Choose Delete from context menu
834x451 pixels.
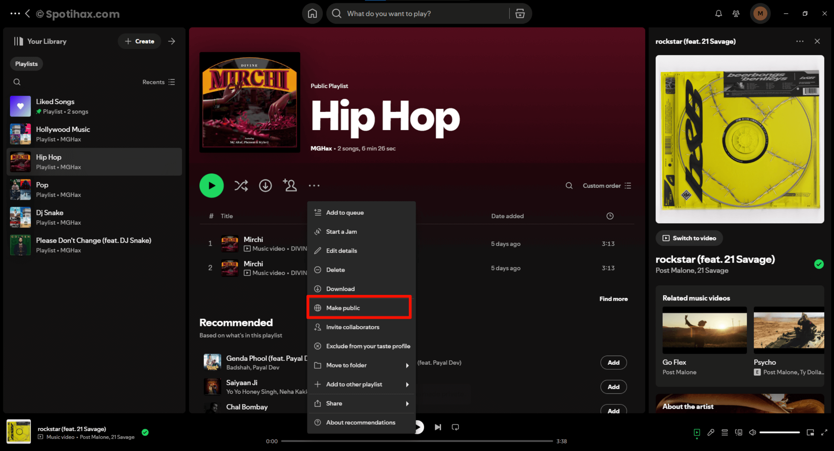361,270
